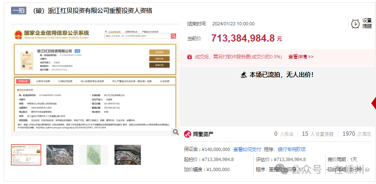The image size is (376, 184).
Task: Click red search button in preview image
Action: (173, 36)
